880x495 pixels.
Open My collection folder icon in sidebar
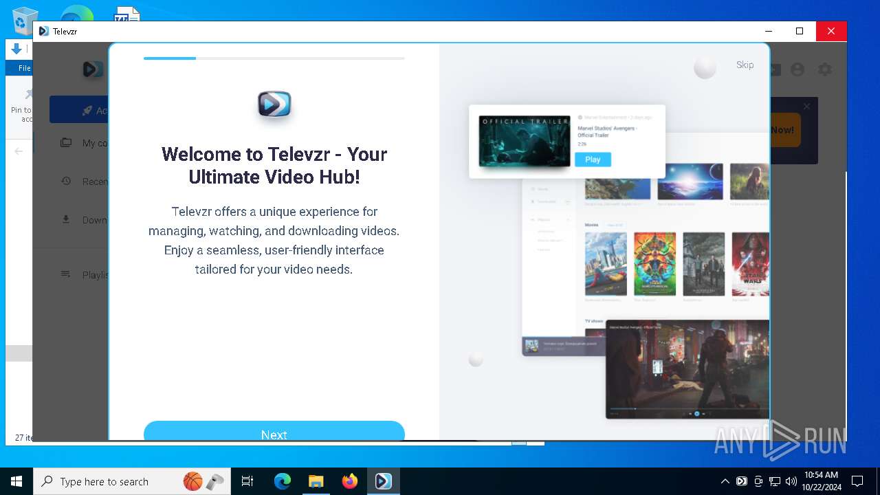tap(66, 143)
